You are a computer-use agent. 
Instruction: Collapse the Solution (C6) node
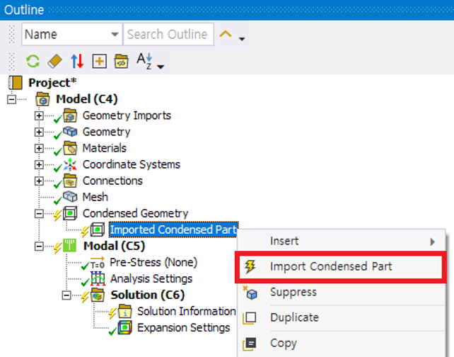[x=66, y=295]
